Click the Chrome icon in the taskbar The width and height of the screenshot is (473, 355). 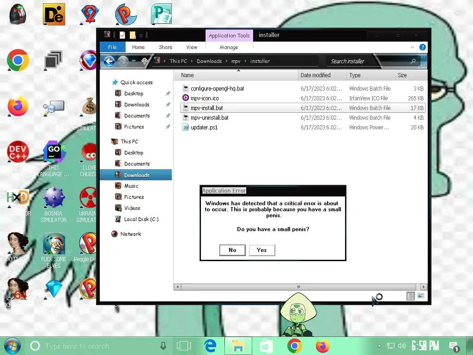(x=295, y=346)
